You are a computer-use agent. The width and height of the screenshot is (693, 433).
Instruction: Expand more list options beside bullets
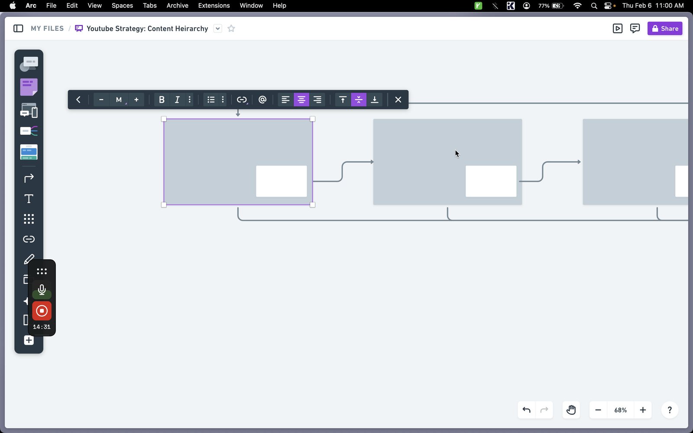pyautogui.click(x=223, y=100)
